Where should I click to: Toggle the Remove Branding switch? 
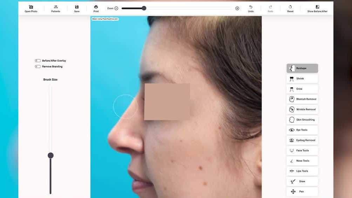point(38,66)
